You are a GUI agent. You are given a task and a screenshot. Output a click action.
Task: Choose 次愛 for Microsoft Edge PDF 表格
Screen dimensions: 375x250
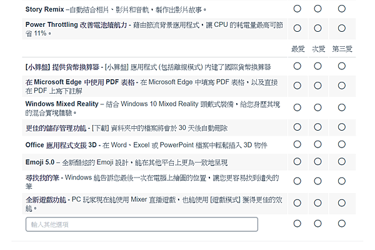(318, 86)
